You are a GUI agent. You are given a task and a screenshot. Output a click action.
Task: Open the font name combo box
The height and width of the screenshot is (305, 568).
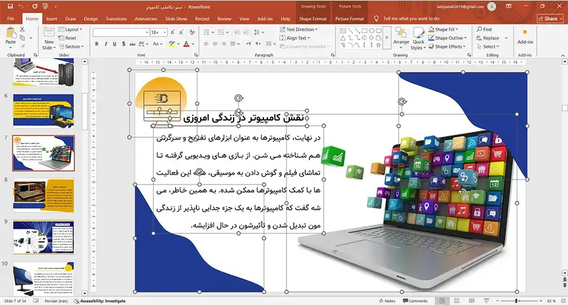[x=121, y=32]
